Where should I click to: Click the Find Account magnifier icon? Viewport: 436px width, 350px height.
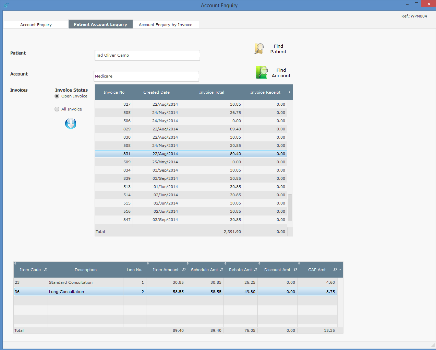coord(262,72)
